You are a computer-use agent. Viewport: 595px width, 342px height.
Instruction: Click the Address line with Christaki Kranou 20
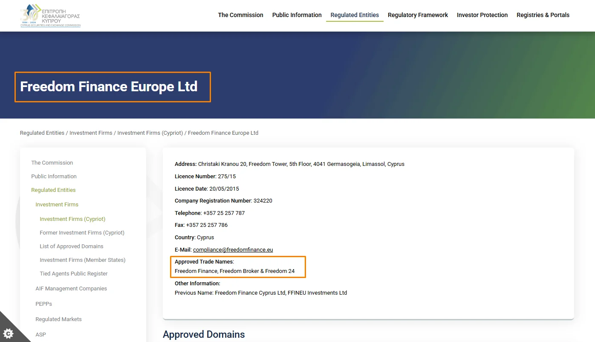point(289,164)
